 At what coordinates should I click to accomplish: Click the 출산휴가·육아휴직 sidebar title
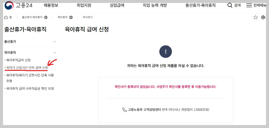pos(25,29)
